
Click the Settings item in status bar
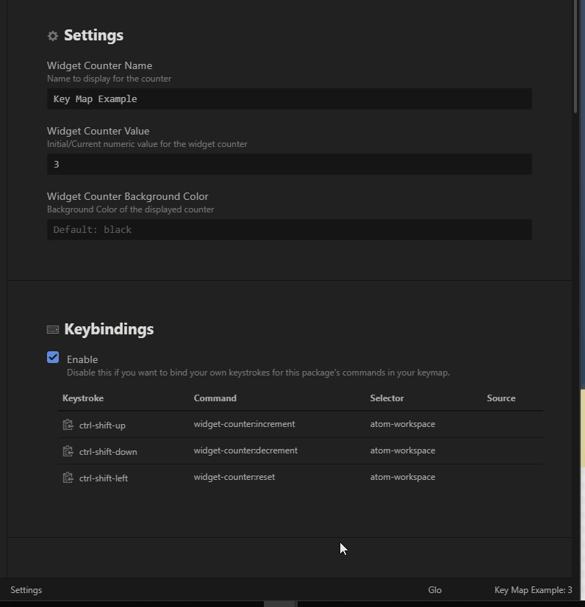(26, 590)
